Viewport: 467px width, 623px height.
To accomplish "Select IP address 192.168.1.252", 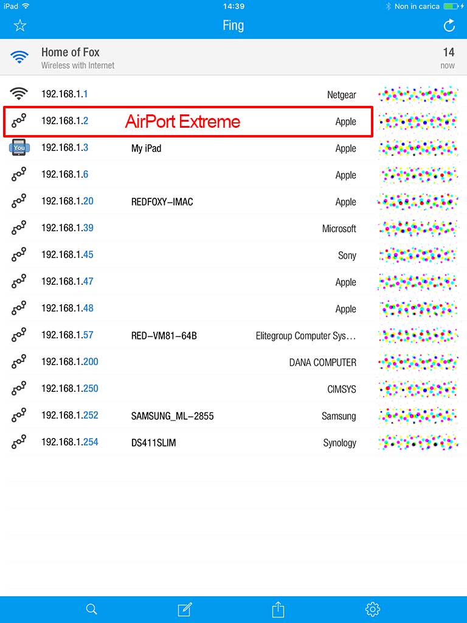I will 70,415.
